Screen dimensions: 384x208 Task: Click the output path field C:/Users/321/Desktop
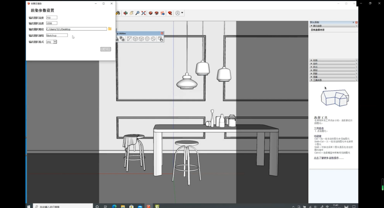click(76, 29)
